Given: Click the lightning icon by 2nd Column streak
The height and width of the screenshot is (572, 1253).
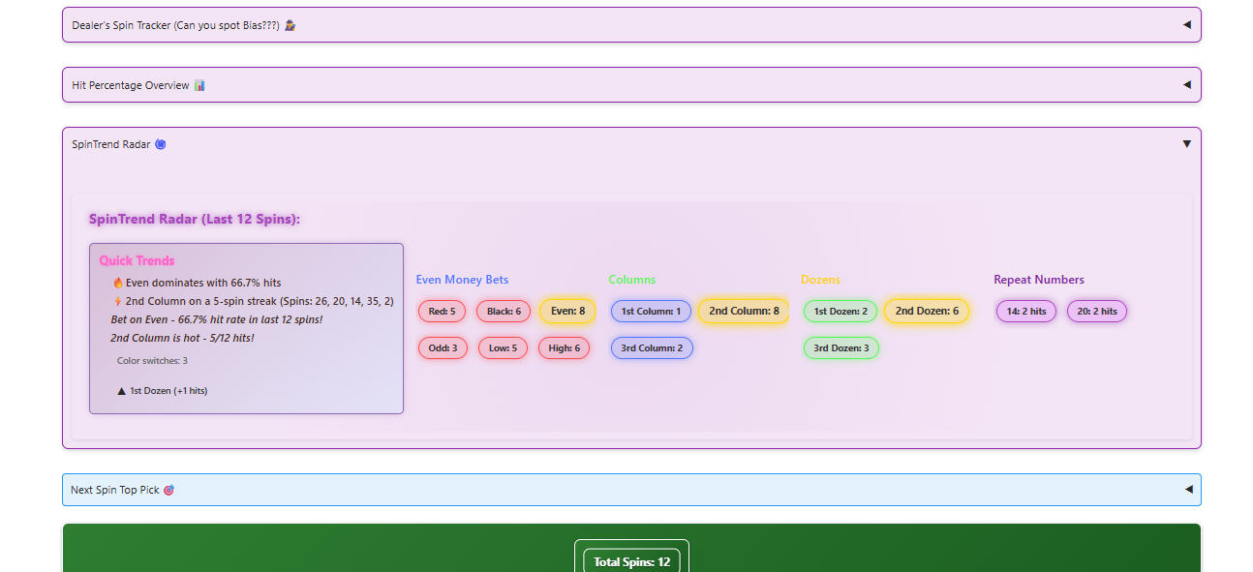Looking at the screenshot, I should coord(118,301).
